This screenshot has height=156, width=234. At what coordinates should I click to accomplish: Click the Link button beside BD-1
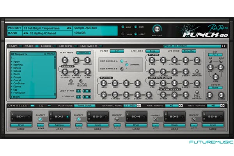click(41, 125)
